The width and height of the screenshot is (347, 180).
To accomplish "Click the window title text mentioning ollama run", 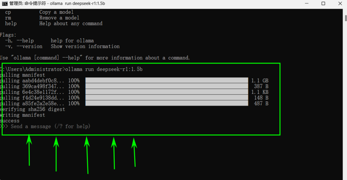I will point(57,4).
